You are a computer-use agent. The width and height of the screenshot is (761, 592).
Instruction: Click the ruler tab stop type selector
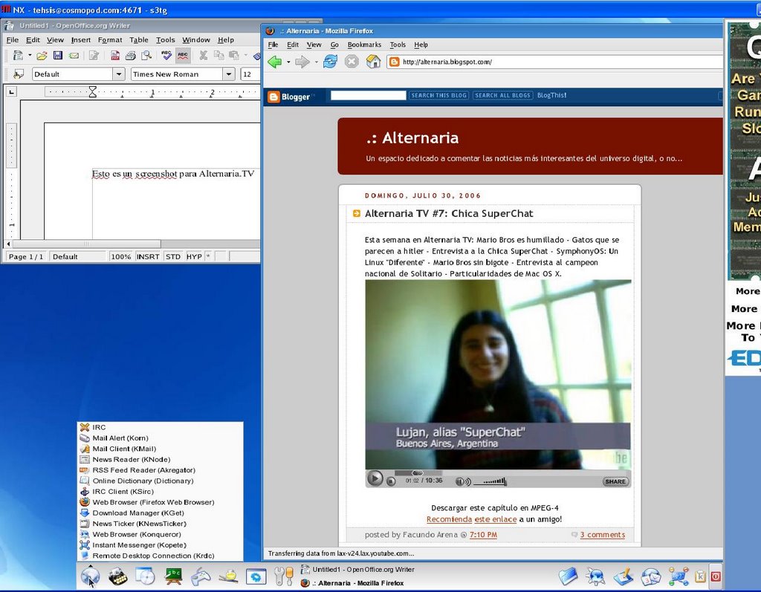(12, 91)
